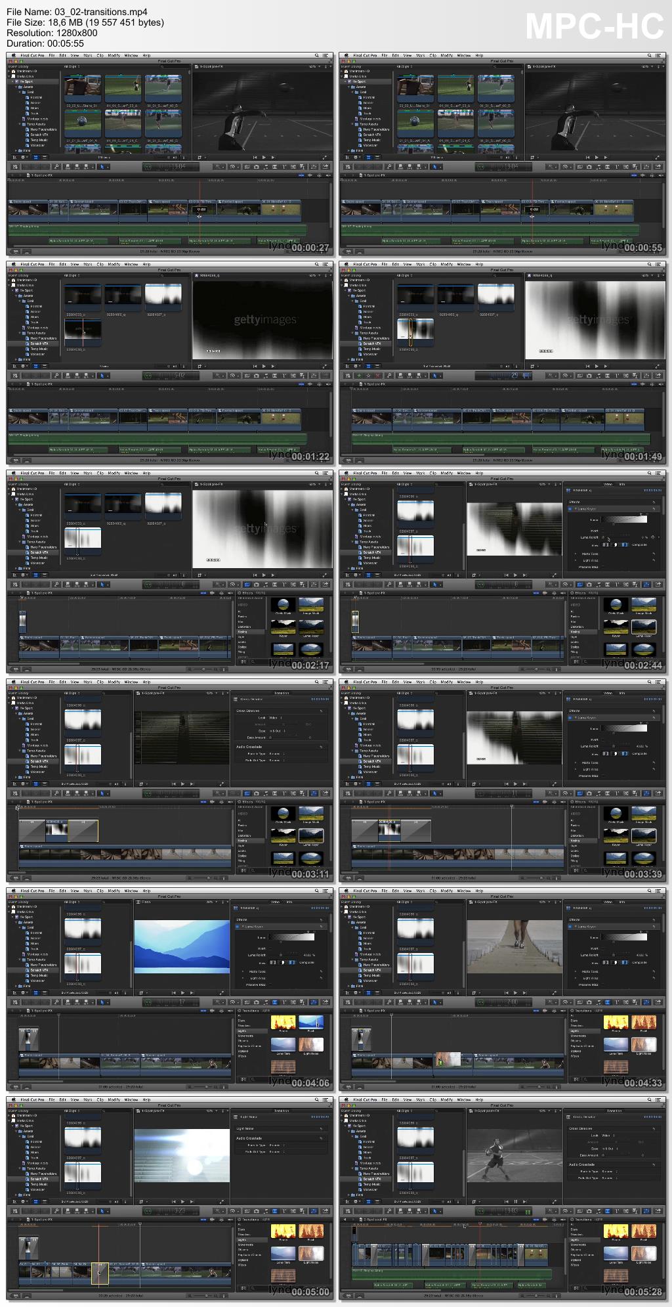This screenshot has height=1307, width=672.
Task: Click Share icon in 00:00:27 frame toolbar
Action: pyautogui.click(x=325, y=167)
